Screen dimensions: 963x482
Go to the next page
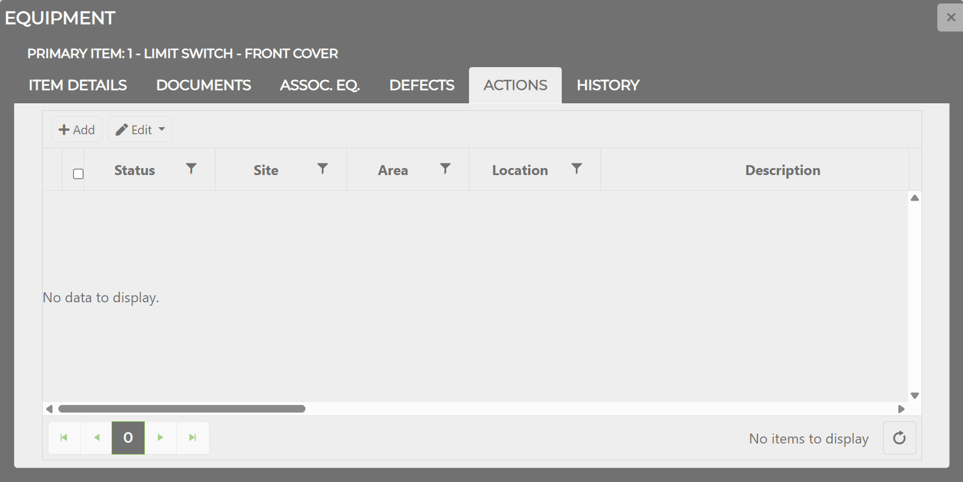[161, 438]
